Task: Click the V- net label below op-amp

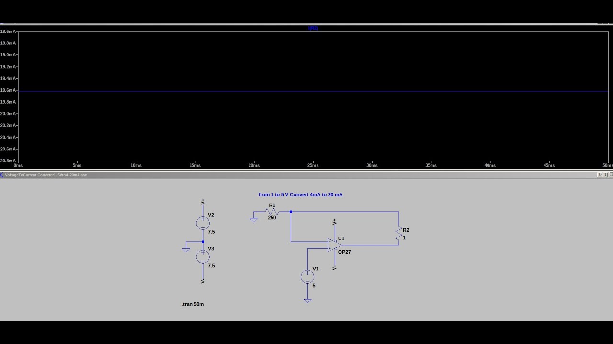Action: (334, 268)
